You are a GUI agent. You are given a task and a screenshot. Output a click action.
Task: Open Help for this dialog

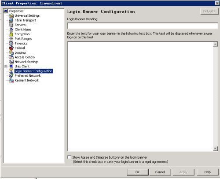[208, 172]
